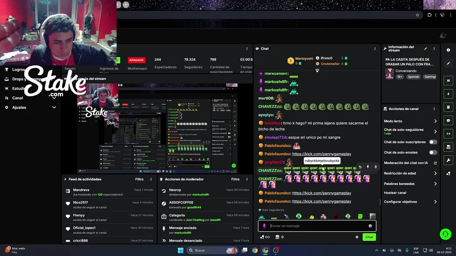Click the Spanish stream tag

tap(414, 77)
